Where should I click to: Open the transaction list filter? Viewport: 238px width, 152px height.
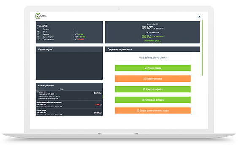point(61,89)
